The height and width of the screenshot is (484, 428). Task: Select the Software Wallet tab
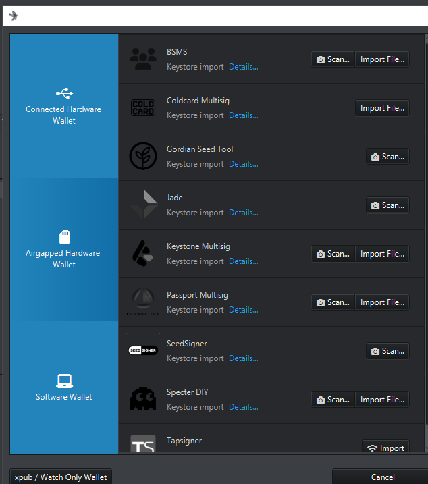(x=64, y=387)
